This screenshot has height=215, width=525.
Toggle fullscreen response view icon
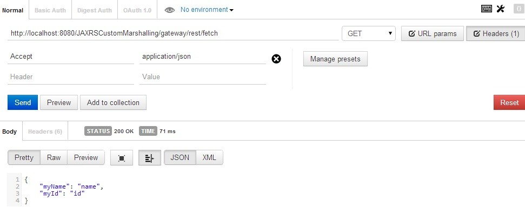point(122,158)
